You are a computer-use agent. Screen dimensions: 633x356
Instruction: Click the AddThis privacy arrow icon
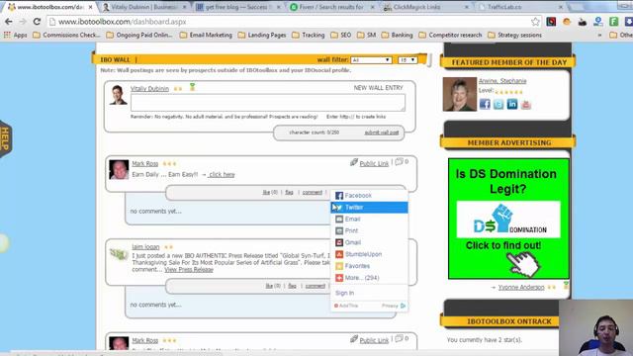click(403, 306)
